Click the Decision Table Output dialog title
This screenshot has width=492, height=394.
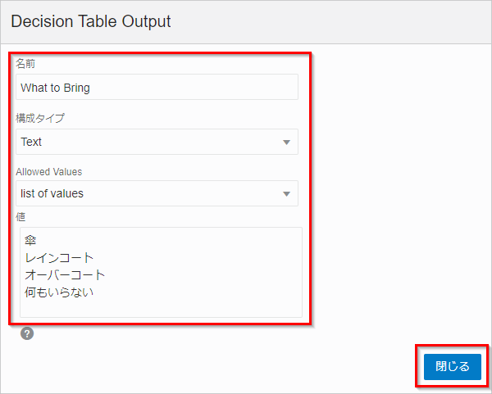pyautogui.click(x=91, y=22)
